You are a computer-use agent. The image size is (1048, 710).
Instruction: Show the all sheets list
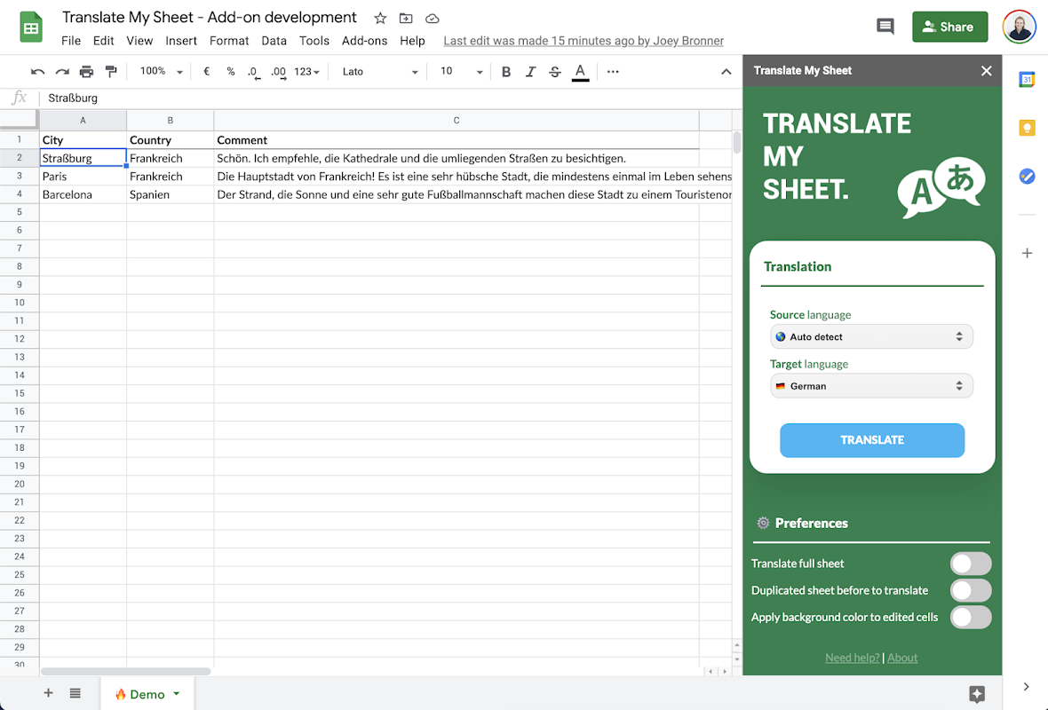tap(75, 693)
